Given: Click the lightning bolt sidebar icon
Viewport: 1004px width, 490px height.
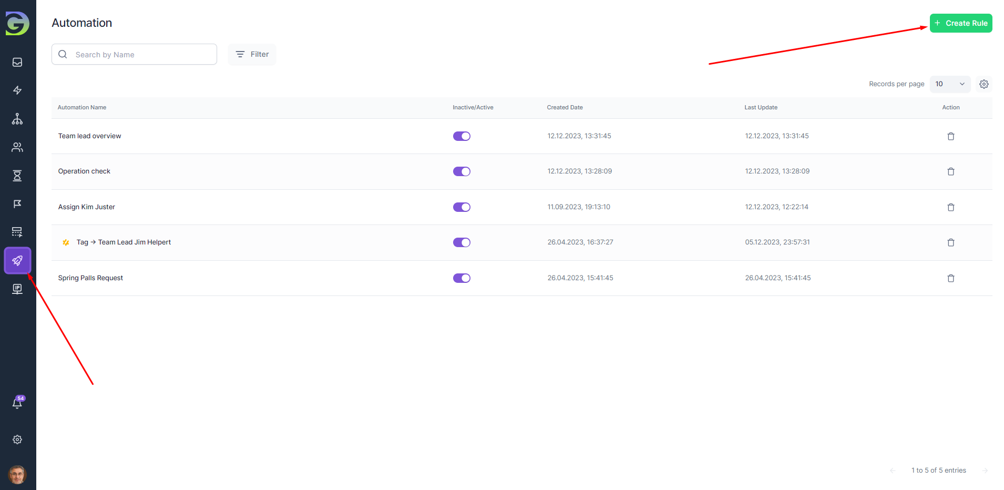Looking at the screenshot, I should (x=17, y=90).
